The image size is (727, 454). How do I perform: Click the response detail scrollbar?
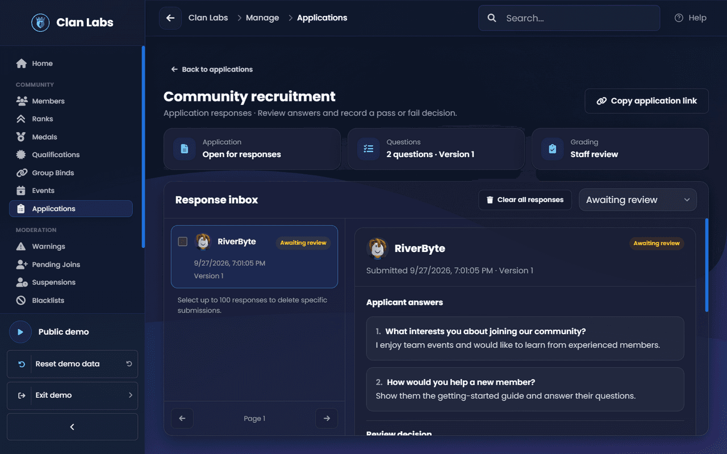(707, 265)
